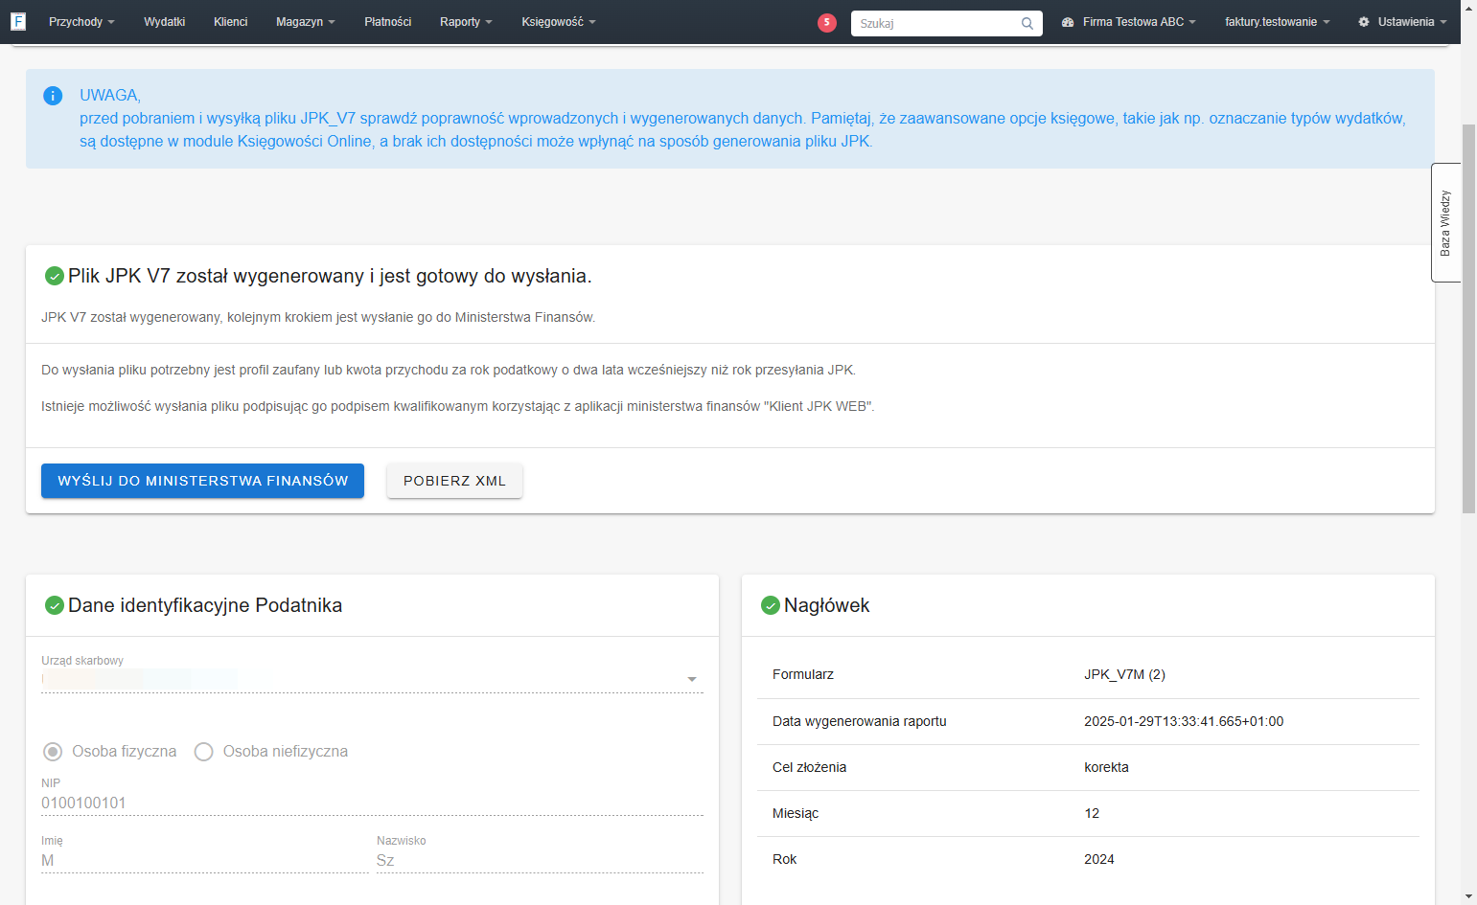Screen dimensions: 1477x905
Task: Click green checkmark beside 'Dane identyfikacyjne Podatnika'
Action: tap(55, 605)
